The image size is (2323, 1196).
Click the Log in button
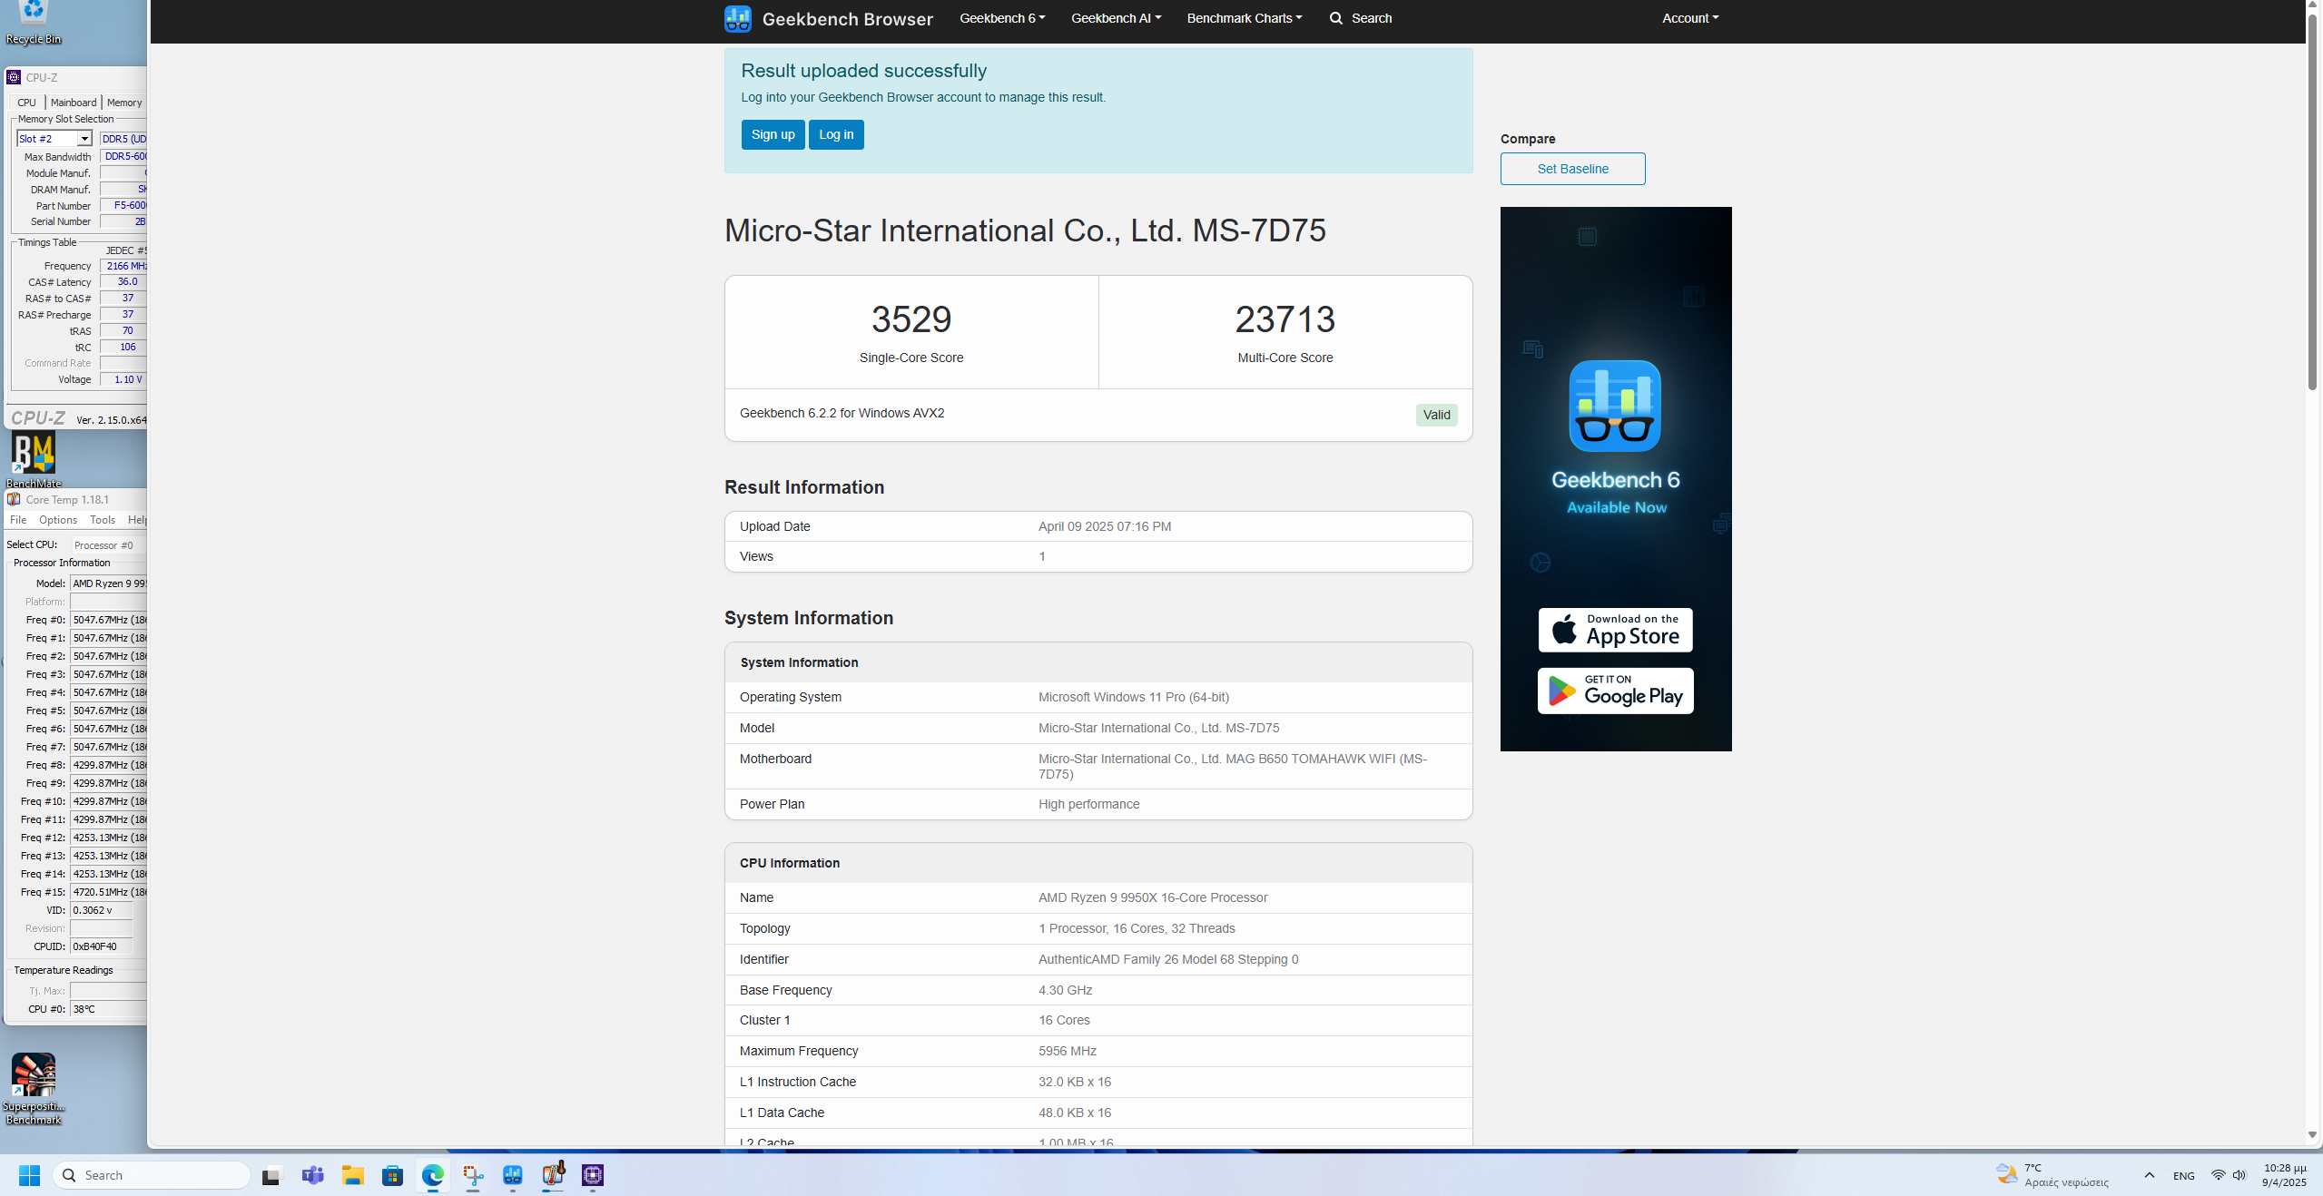(x=836, y=134)
